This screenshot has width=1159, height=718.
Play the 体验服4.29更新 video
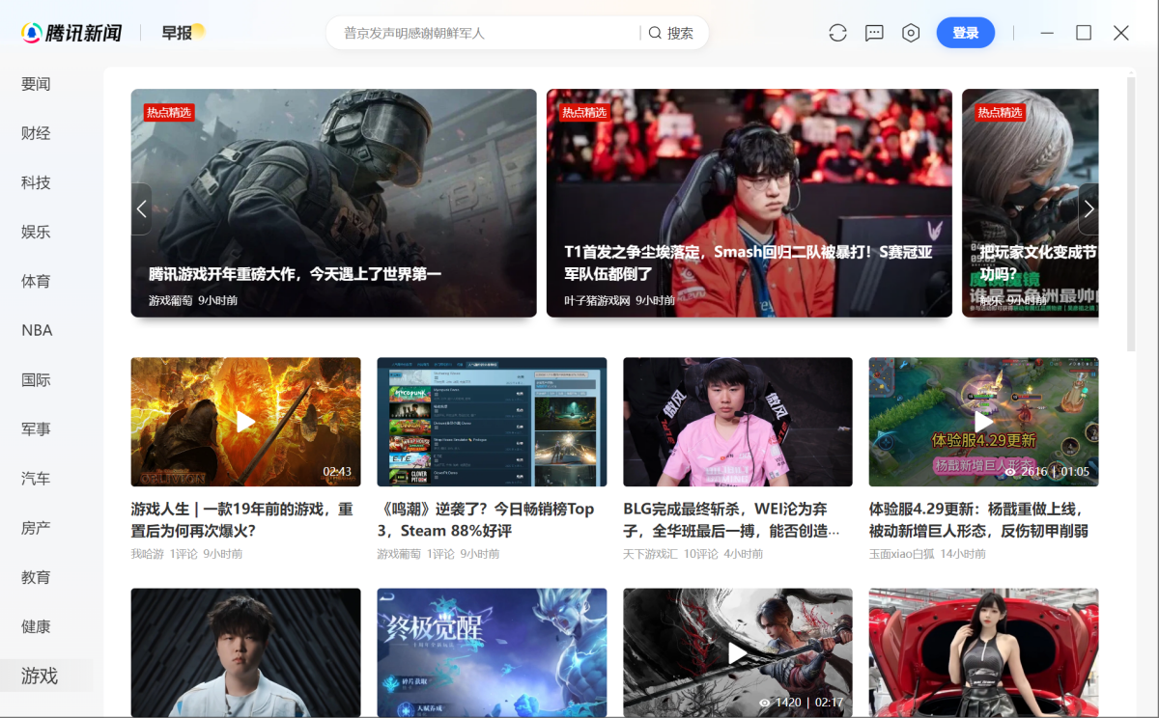click(983, 422)
